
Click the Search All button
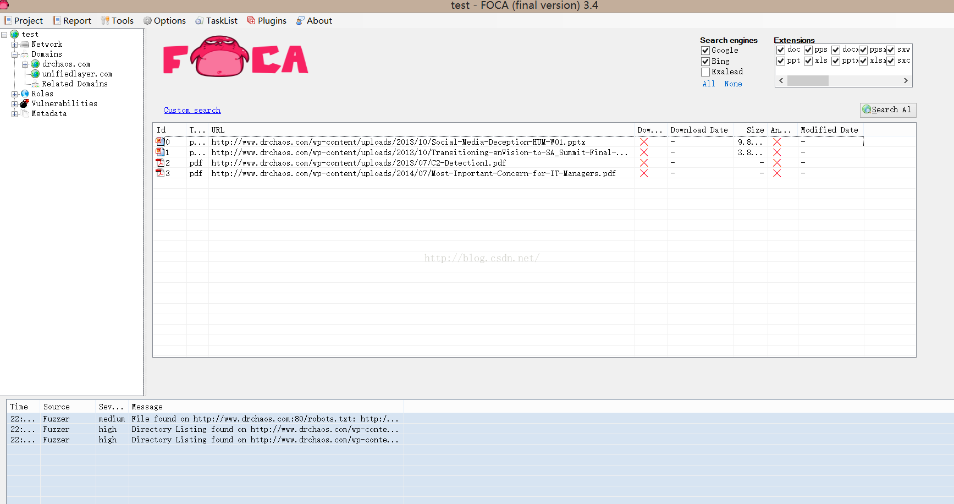point(888,110)
